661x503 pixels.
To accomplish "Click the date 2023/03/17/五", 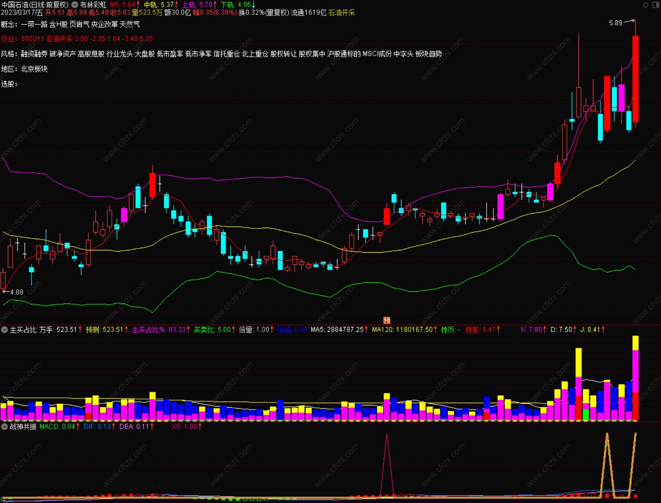I will click(22, 13).
